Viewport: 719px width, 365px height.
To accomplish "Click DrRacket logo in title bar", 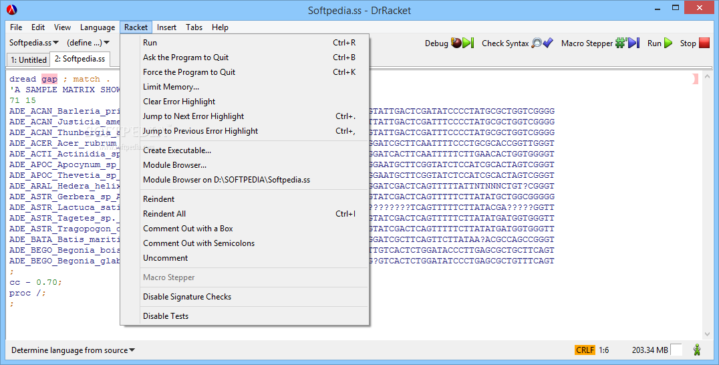I will [x=12, y=9].
